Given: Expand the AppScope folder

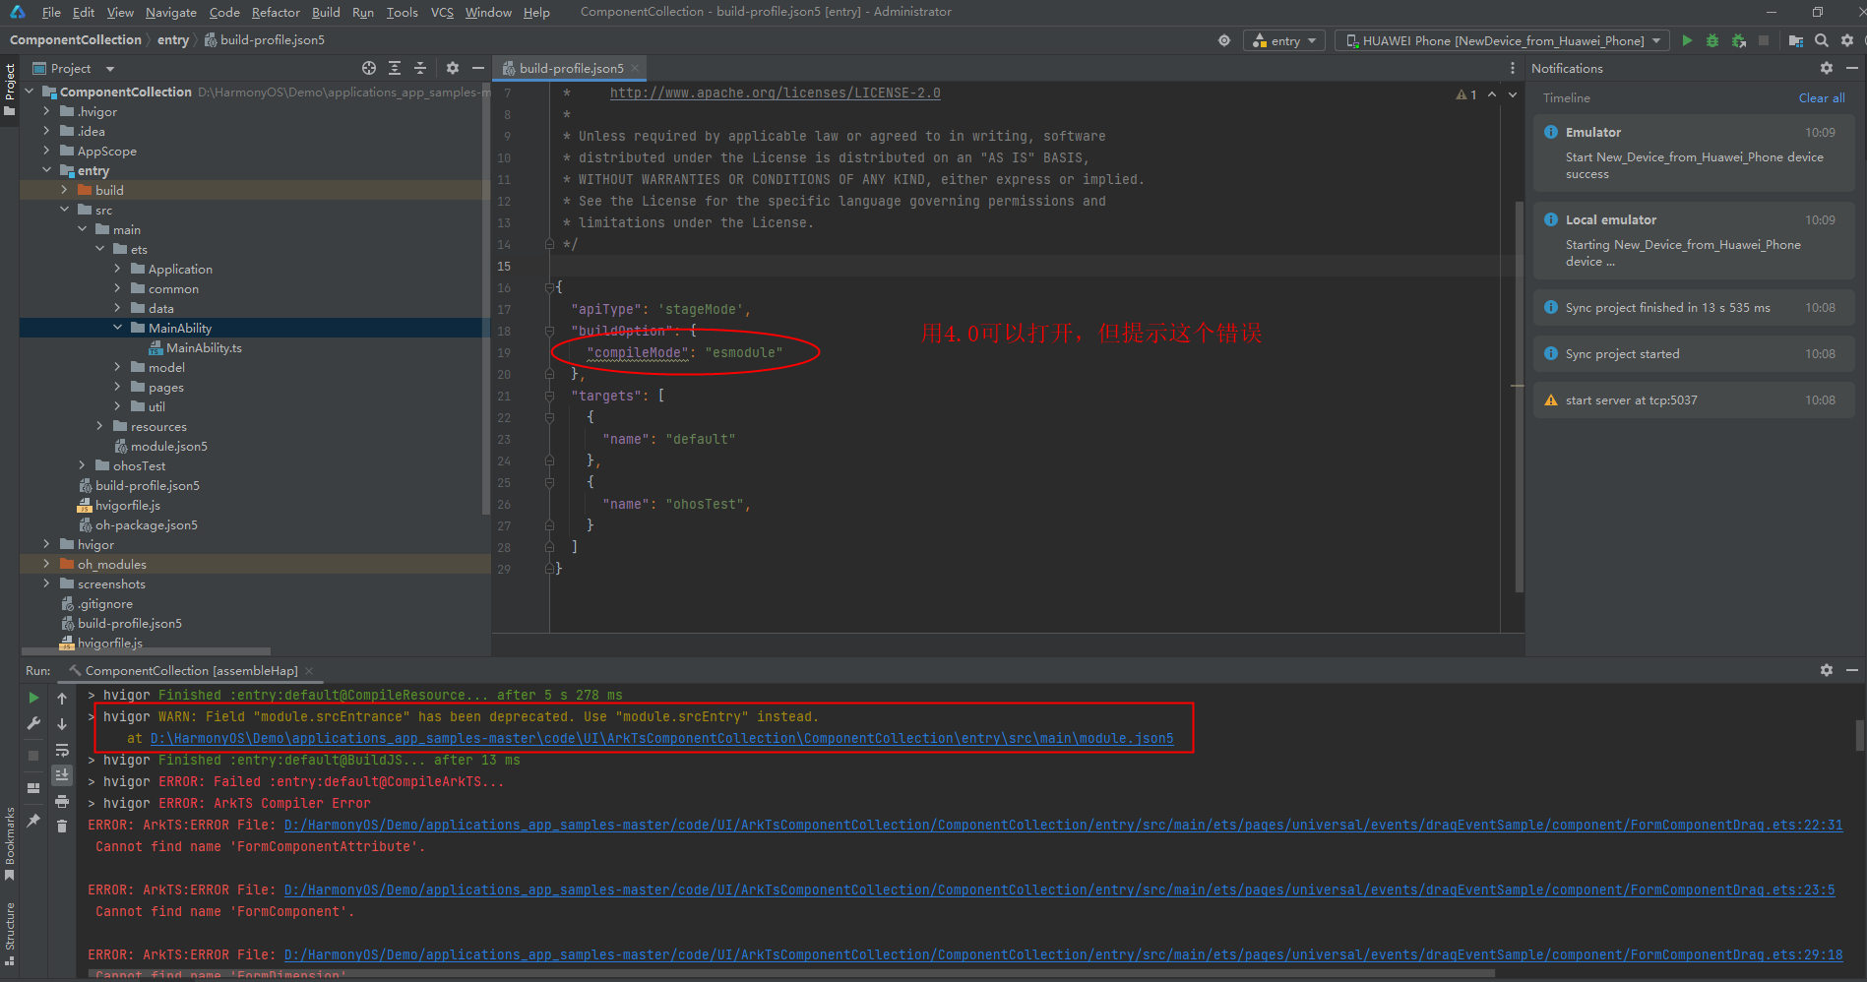Looking at the screenshot, I should 46,151.
